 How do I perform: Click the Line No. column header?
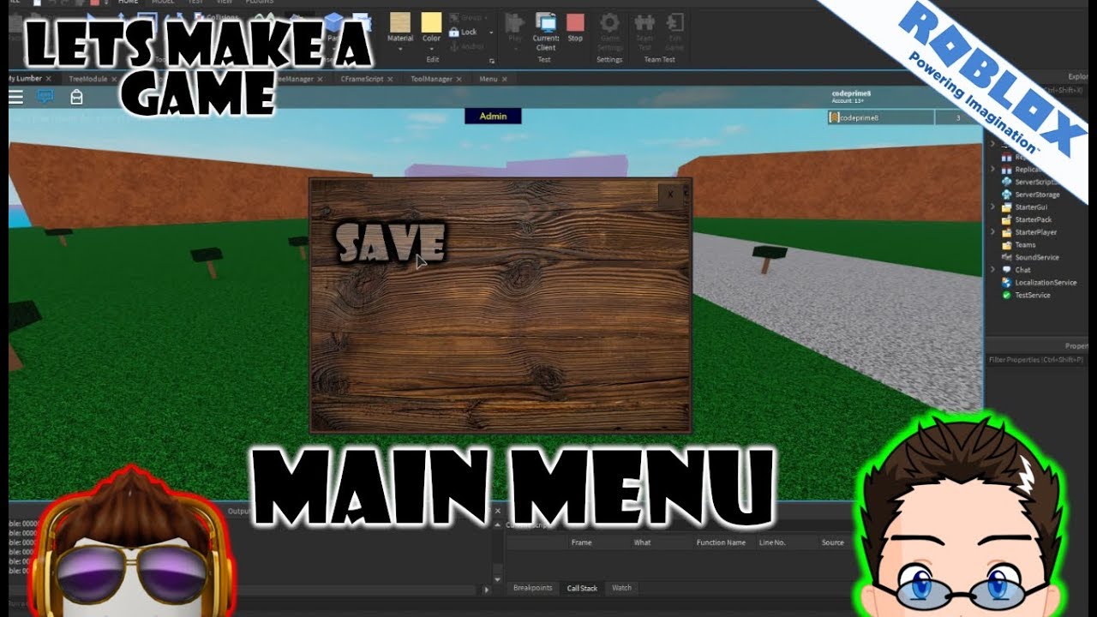[773, 542]
